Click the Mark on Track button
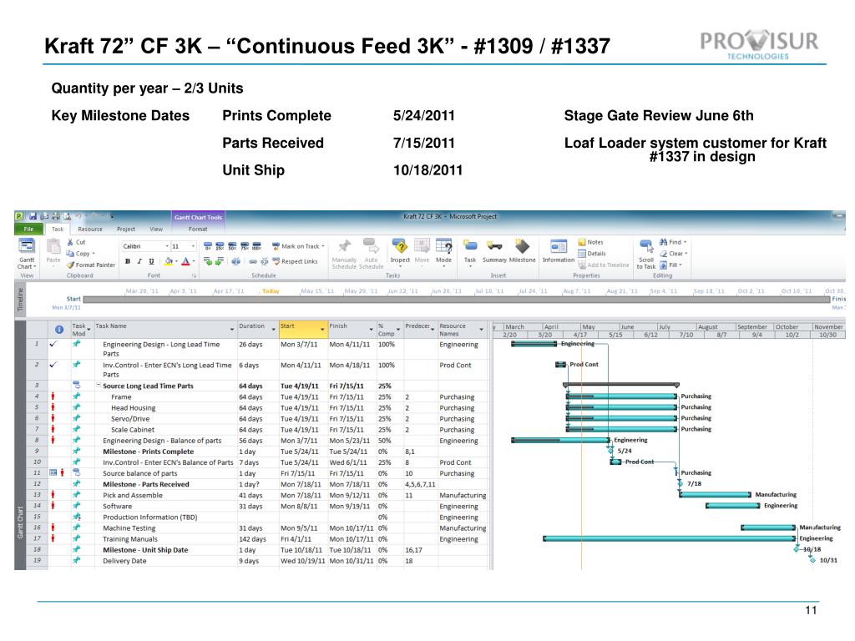The height and width of the screenshot is (641, 855). point(298,246)
